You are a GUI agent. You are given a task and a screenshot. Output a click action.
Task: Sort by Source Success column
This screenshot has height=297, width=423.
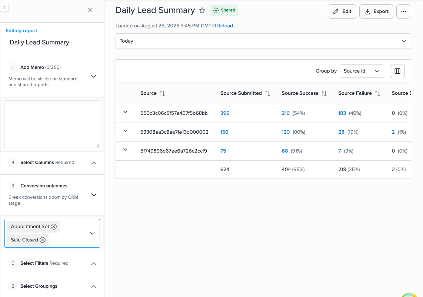click(324, 94)
